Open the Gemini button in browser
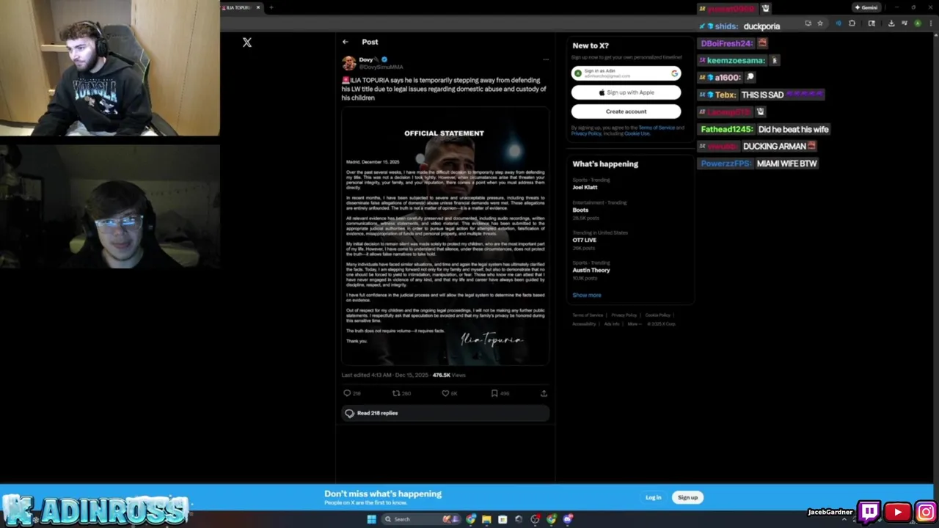This screenshot has width=939, height=528. point(866,7)
